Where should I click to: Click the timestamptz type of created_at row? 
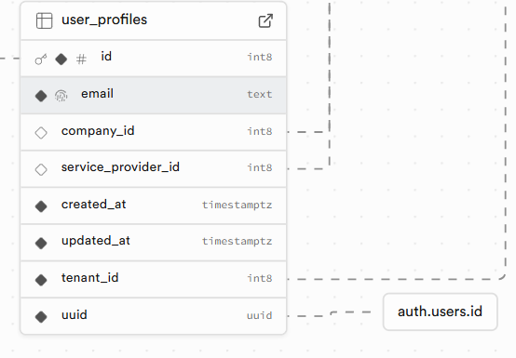(237, 205)
